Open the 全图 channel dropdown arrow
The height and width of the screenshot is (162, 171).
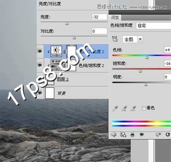pos(140,39)
